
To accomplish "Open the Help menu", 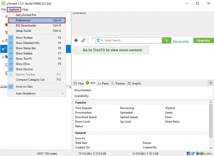I will click(x=25, y=9).
